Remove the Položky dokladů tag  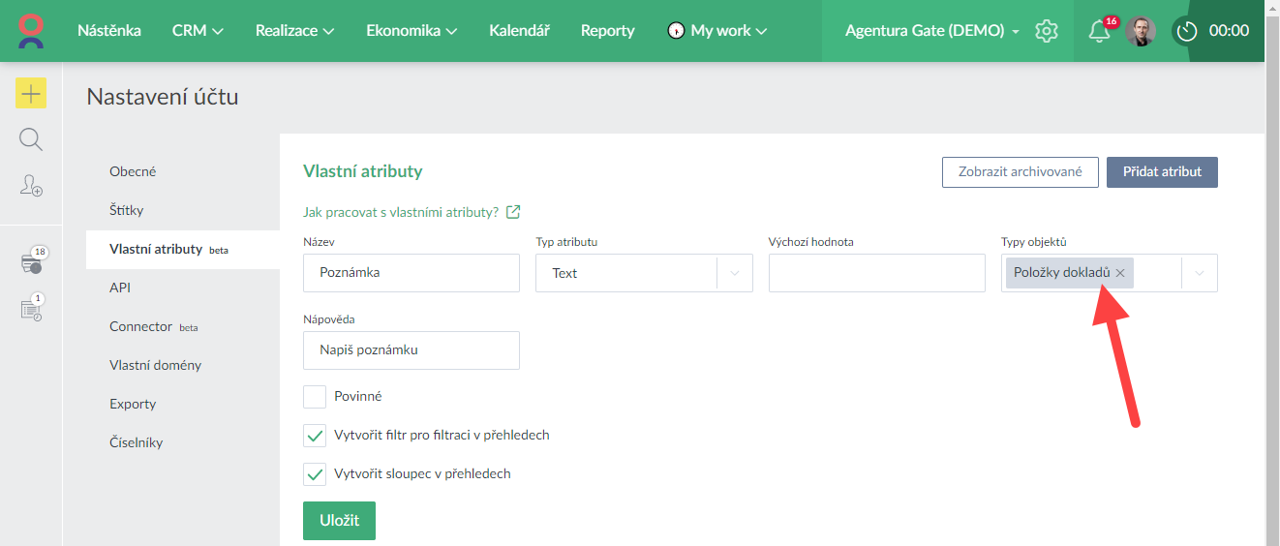coord(1120,274)
